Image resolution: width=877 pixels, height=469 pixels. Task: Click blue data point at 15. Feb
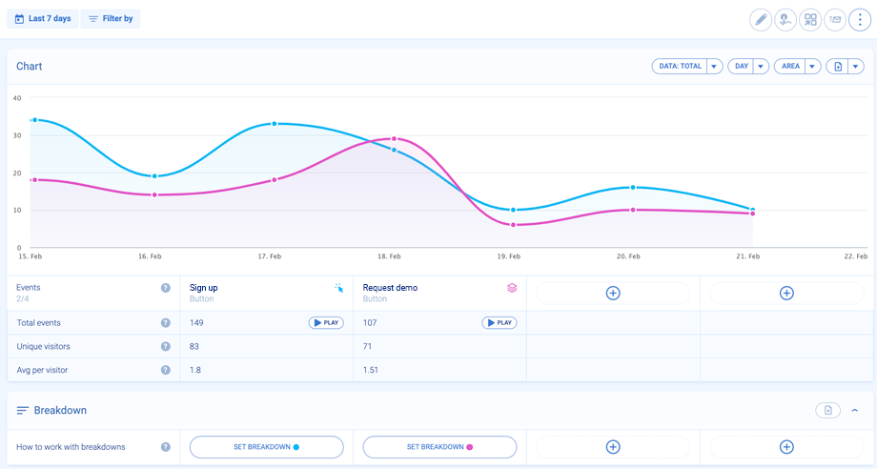tap(34, 120)
